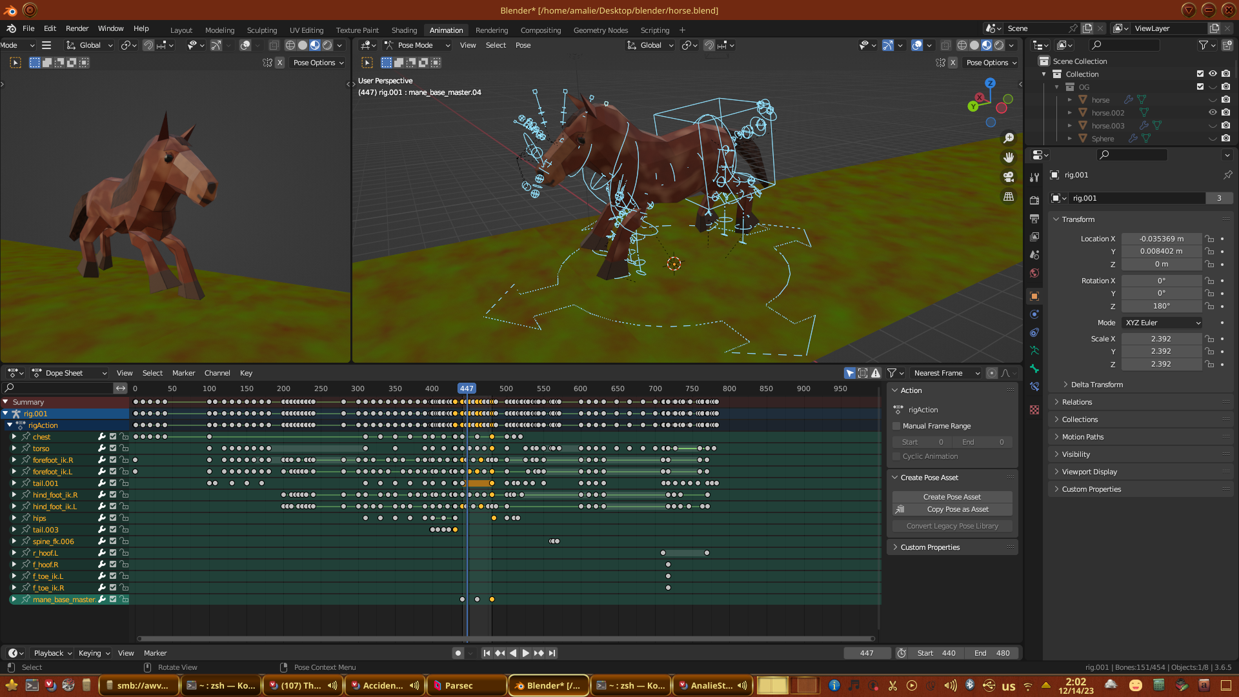The height and width of the screenshot is (697, 1239).
Task: Open the Nearest Frame dropdown
Action: click(946, 373)
